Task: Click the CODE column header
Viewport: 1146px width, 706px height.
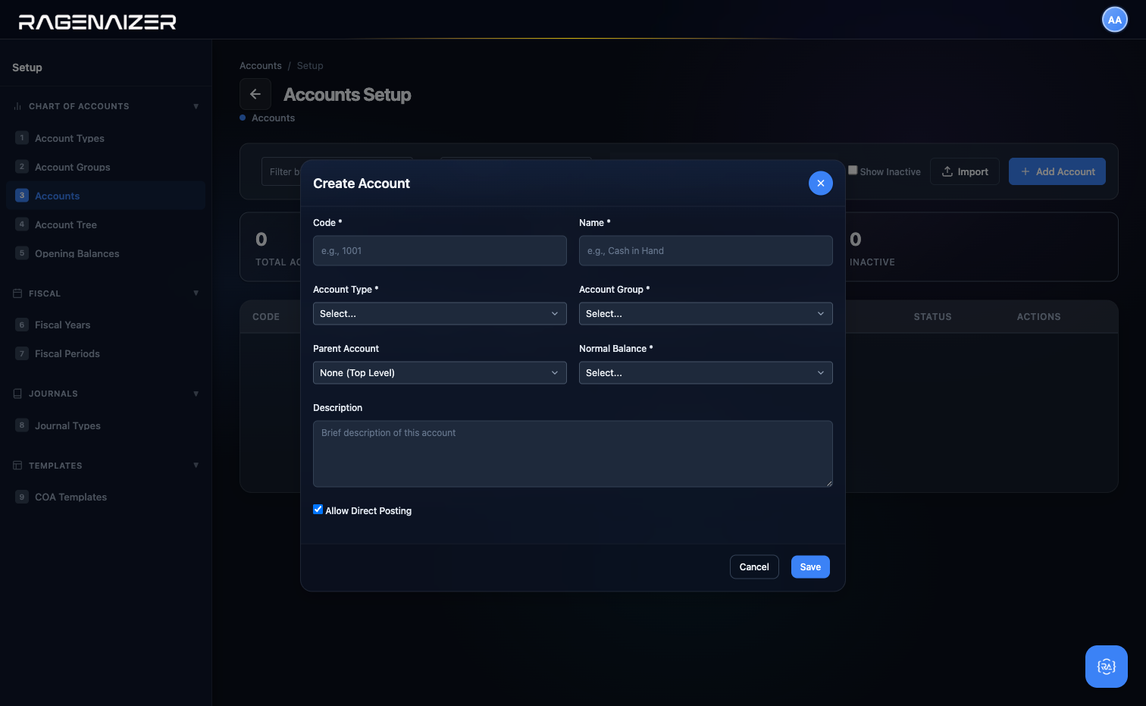Action: (x=266, y=317)
